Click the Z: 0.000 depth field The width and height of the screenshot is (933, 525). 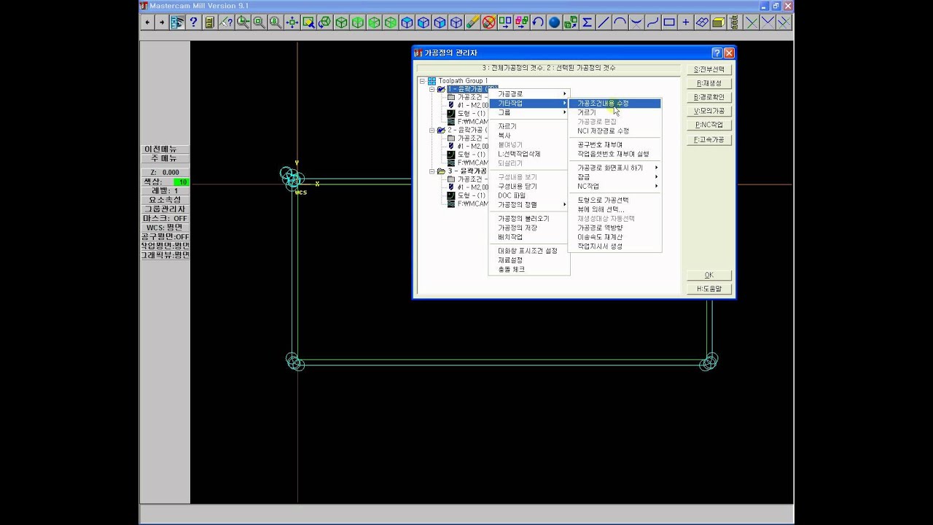(x=165, y=173)
